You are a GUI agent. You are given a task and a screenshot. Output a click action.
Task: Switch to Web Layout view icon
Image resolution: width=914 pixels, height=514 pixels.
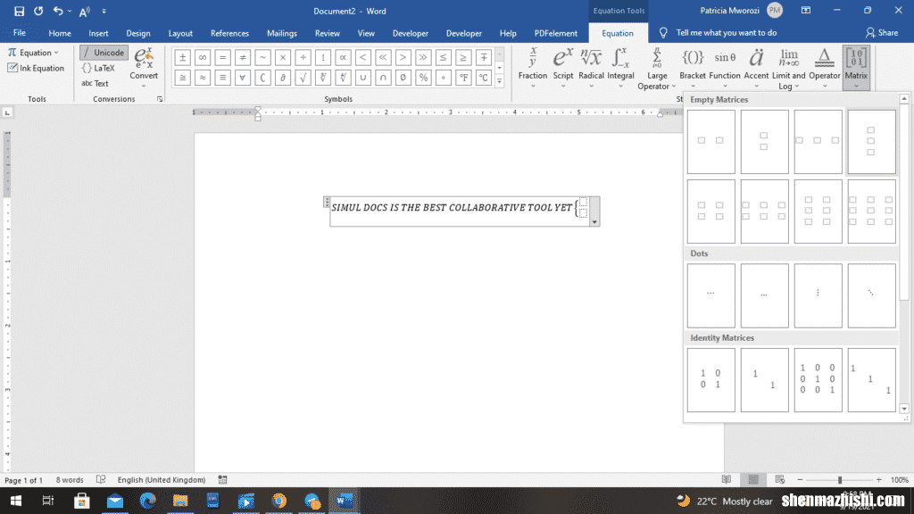[x=780, y=479]
